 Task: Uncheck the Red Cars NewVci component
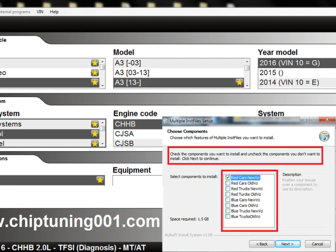point(228,178)
